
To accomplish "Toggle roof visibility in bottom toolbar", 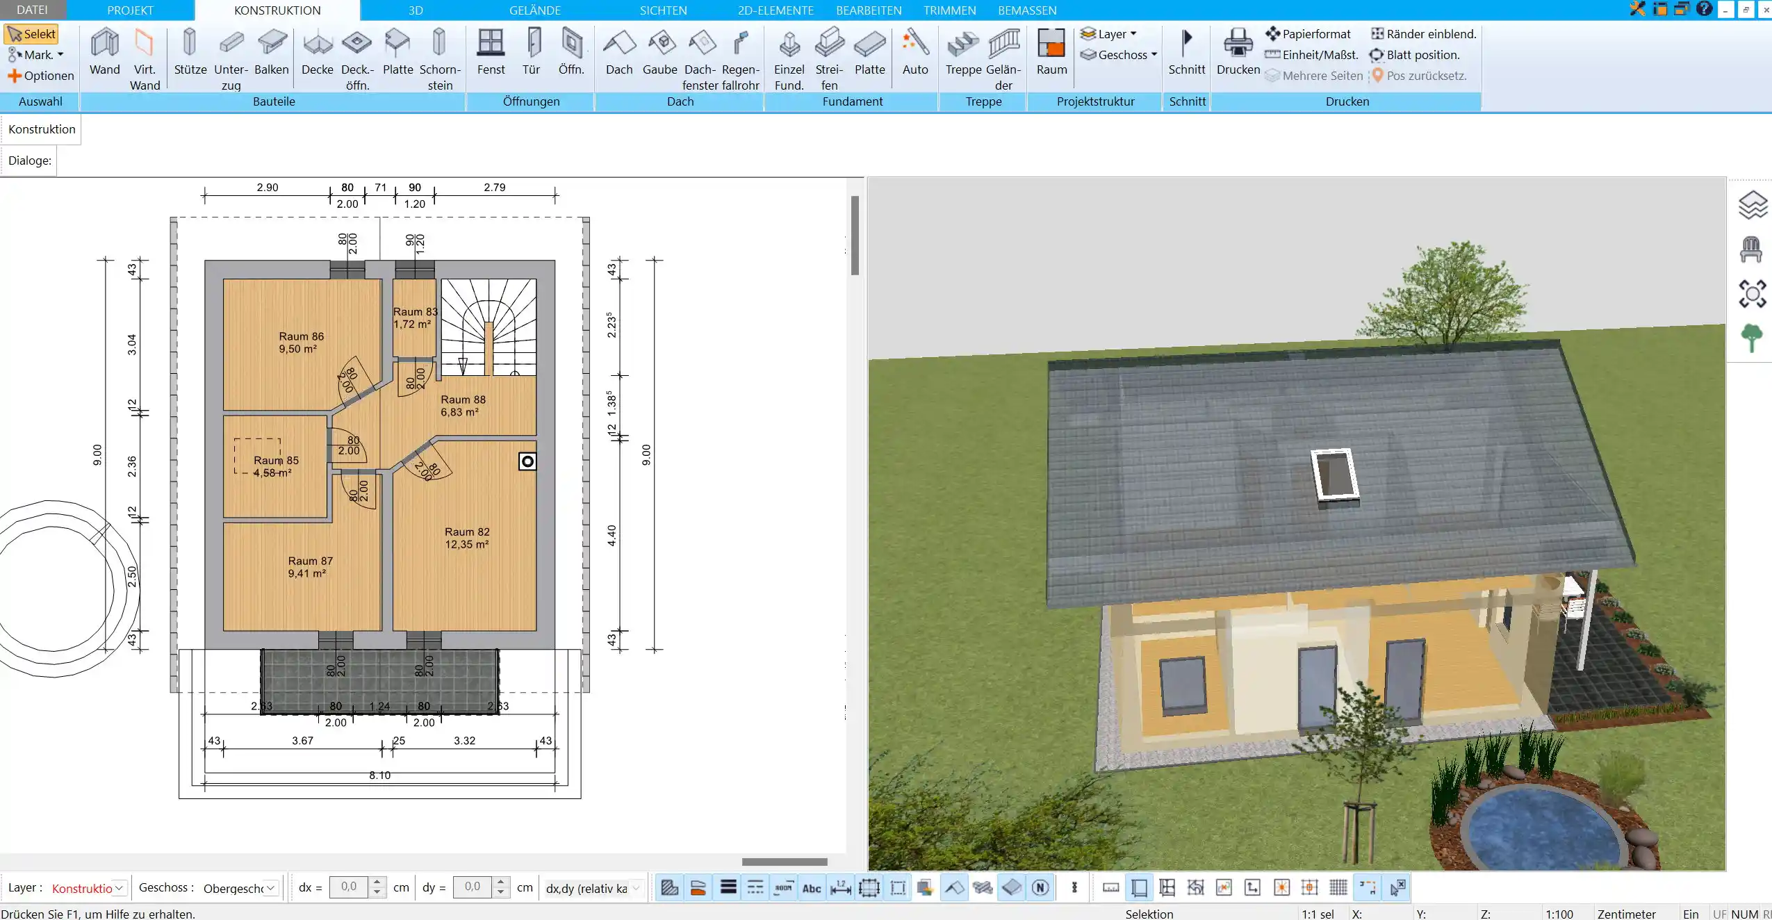I will (x=955, y=887).
